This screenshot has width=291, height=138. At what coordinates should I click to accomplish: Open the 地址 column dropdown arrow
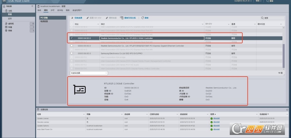tap(98, 24)
